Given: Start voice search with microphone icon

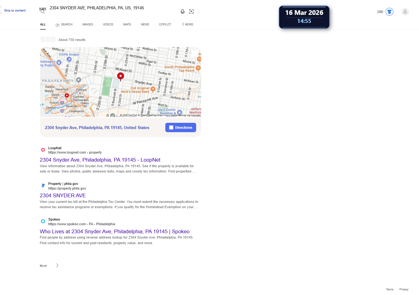Looking at the screenshot, I should pos(183,11).
